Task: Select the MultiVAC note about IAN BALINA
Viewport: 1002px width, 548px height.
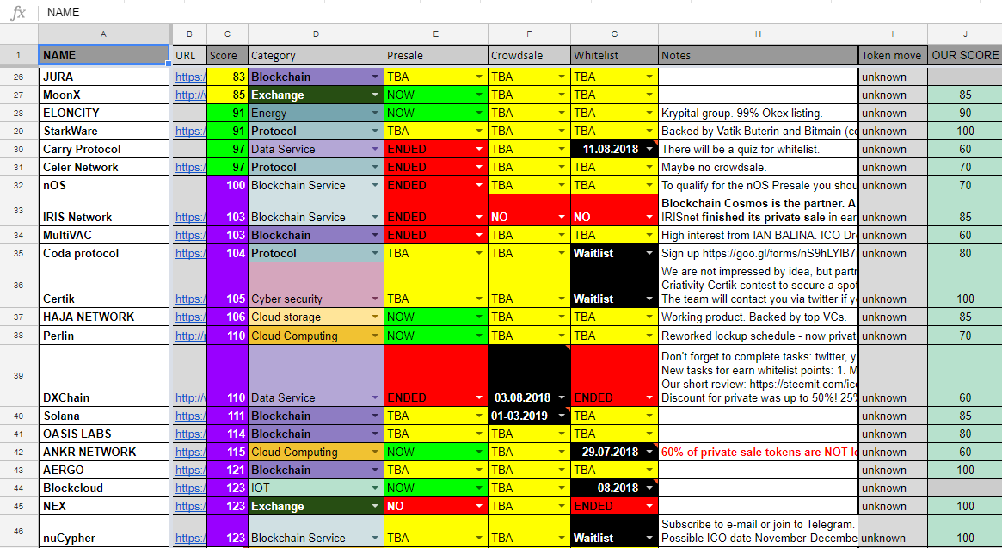Action: click(758, 235)
